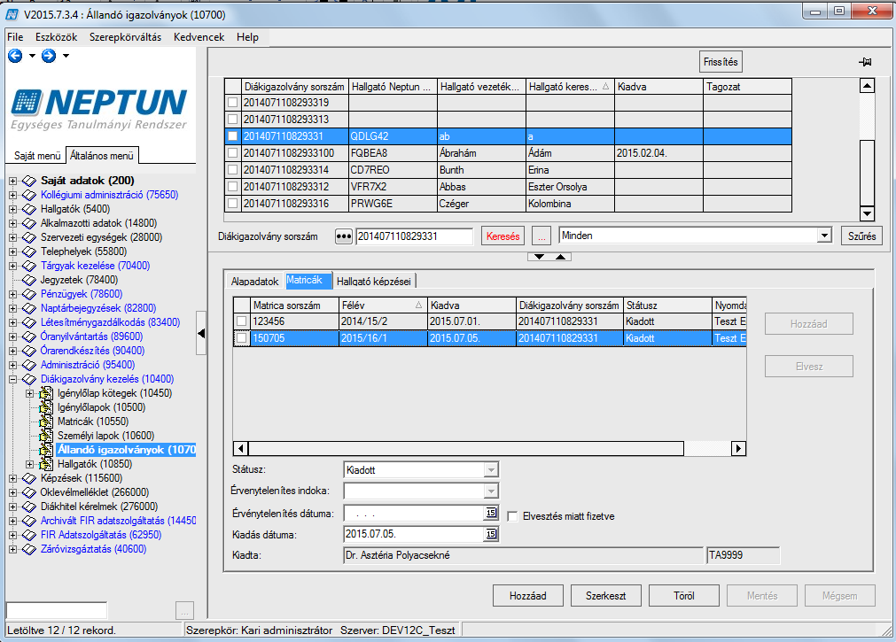896x642 pixels.
Task: Open the File menu
Action: pyautogui.click(x=15, y=37)
